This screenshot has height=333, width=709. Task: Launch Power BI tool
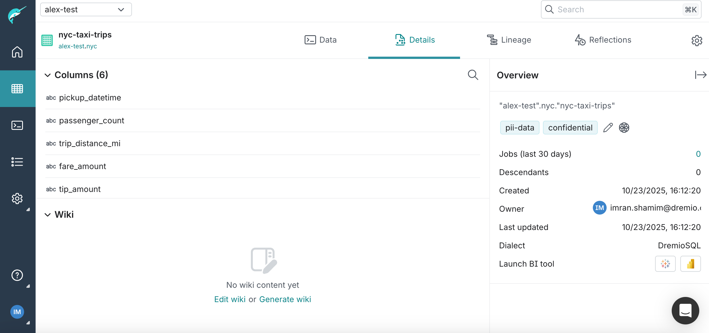coord(690,264)
